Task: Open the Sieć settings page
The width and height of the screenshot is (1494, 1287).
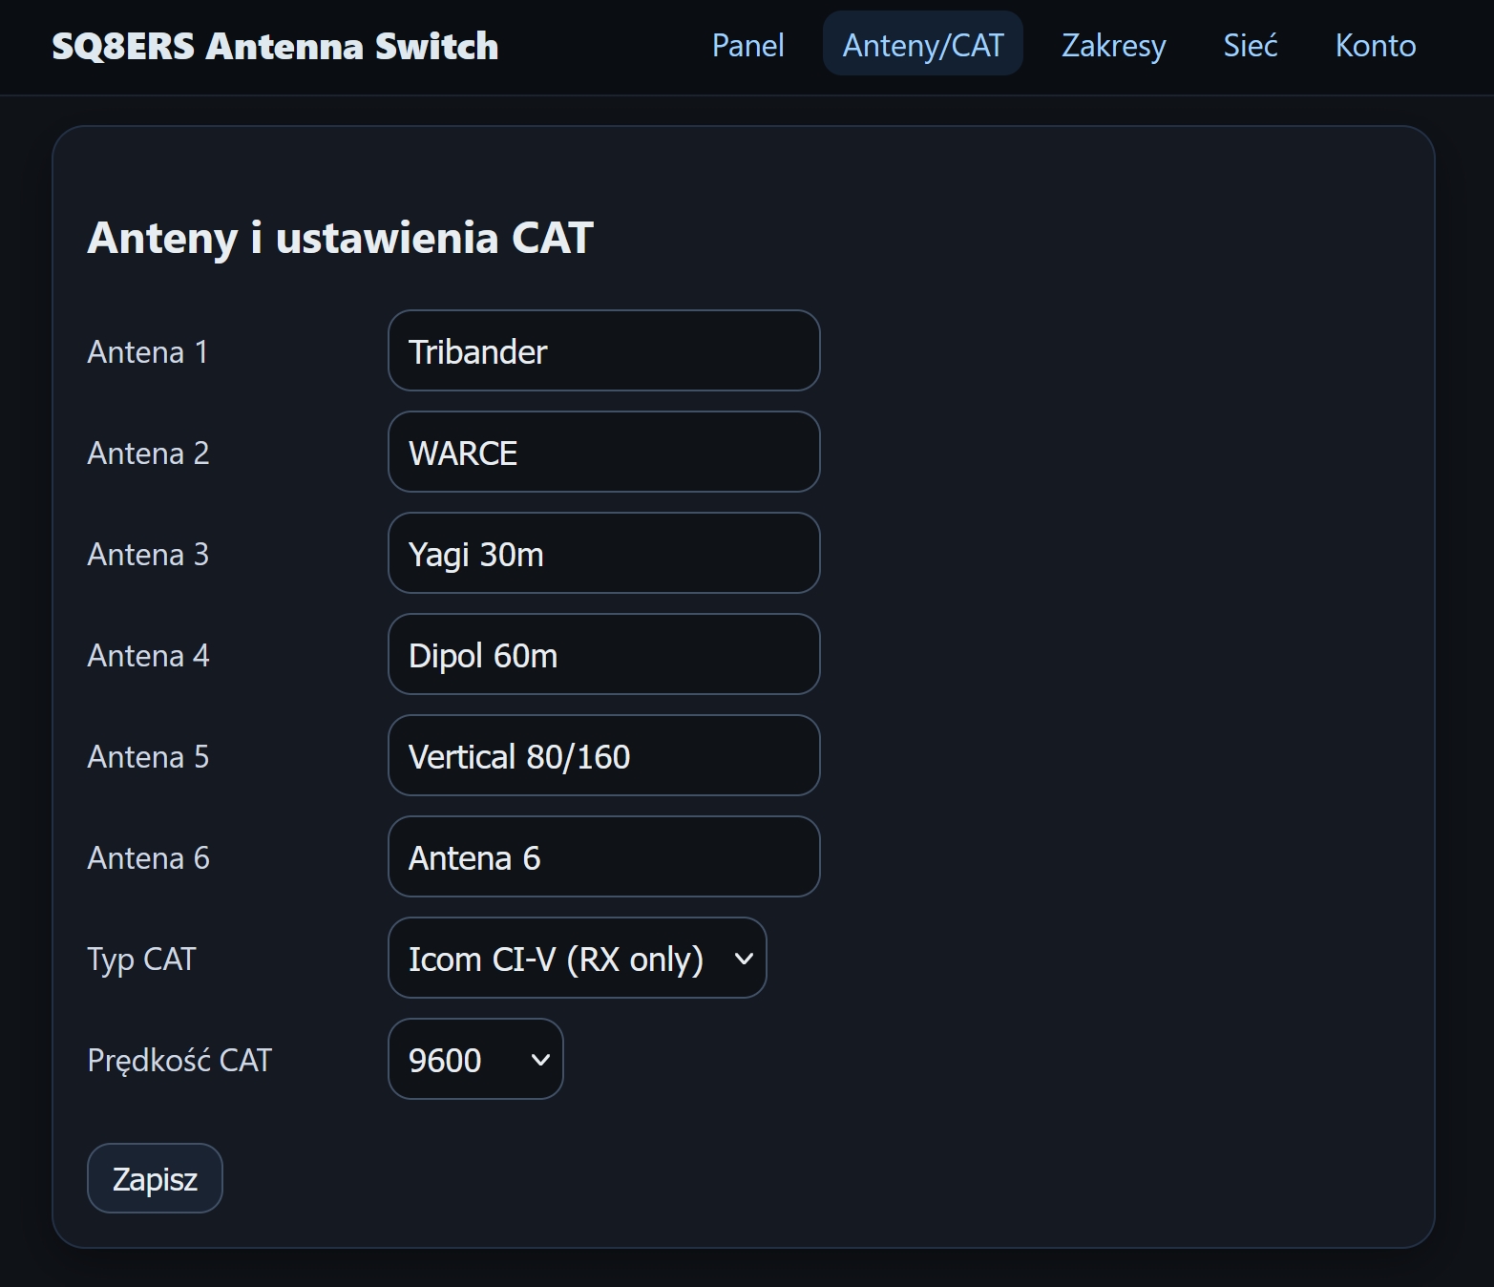Action: 1250,45
